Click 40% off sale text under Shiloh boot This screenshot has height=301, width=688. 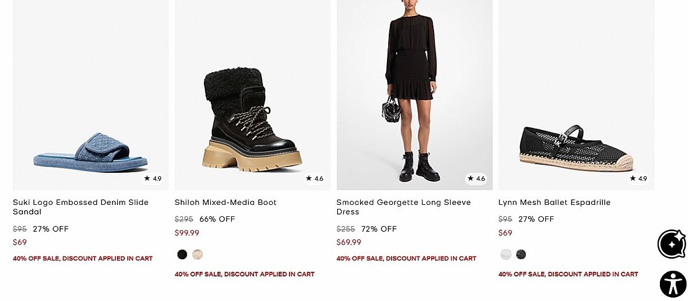click(x=244, y=274)
